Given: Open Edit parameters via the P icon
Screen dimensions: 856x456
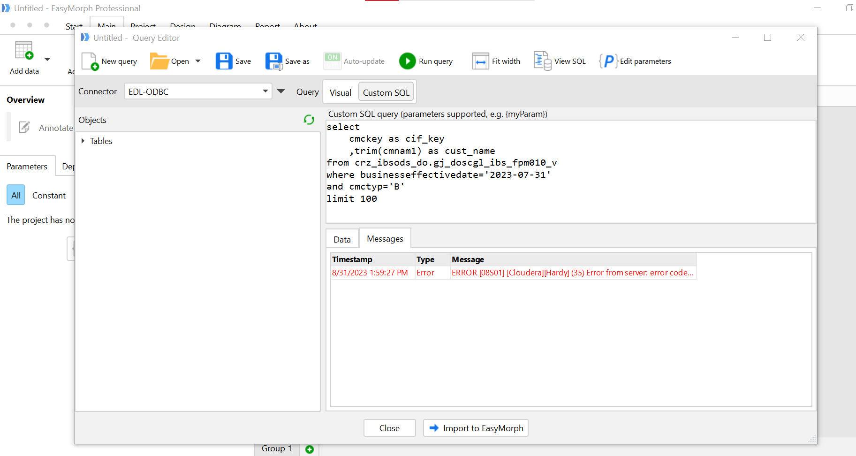Looking at the screenshot, I should click(x=608, y=61).
